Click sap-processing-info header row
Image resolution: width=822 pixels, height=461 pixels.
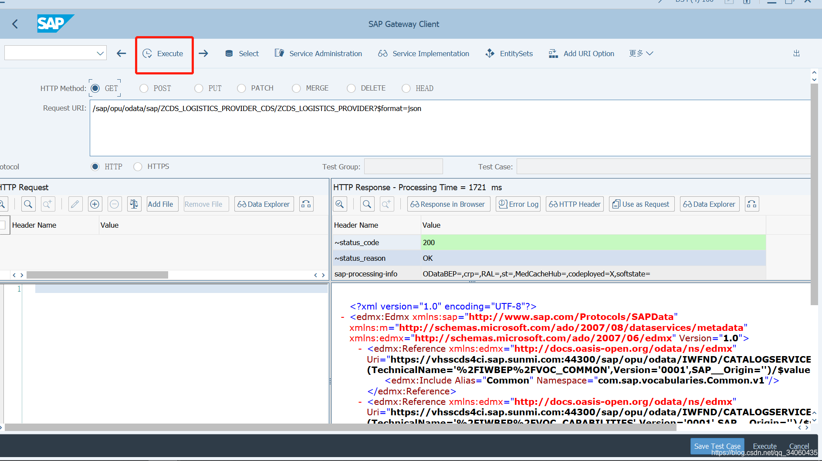point(549,274)
